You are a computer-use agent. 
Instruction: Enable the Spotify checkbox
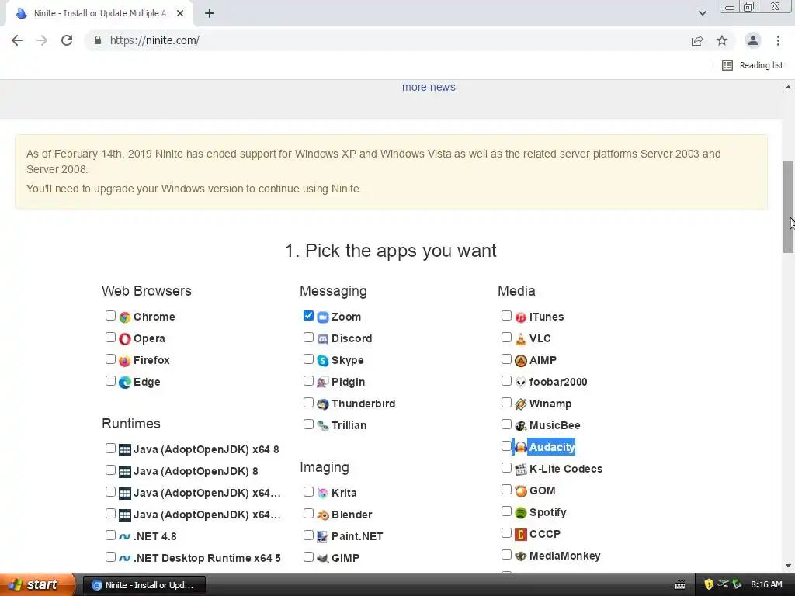pos(506,511)
